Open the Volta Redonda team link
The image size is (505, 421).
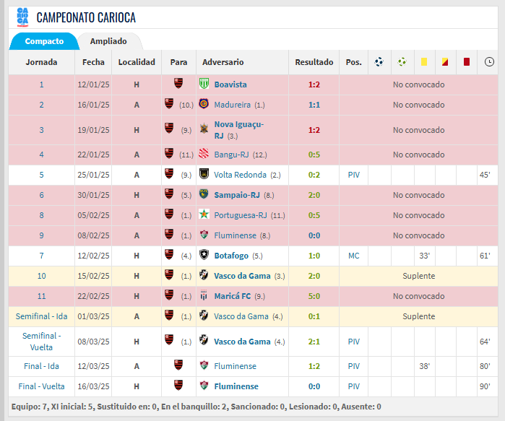pos(241,175)
